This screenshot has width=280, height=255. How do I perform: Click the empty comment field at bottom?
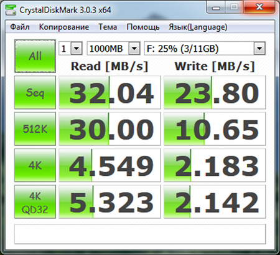tap(140, 234)
